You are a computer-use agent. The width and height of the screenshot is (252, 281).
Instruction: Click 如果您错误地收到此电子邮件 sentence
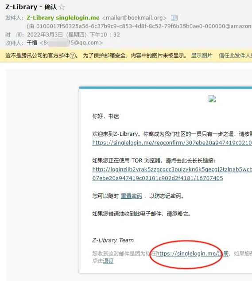click(x=141, y=214)
